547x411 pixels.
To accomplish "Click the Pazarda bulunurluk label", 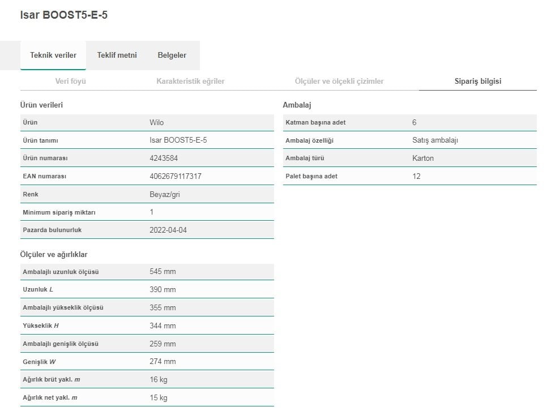I will tap(52, 230).
